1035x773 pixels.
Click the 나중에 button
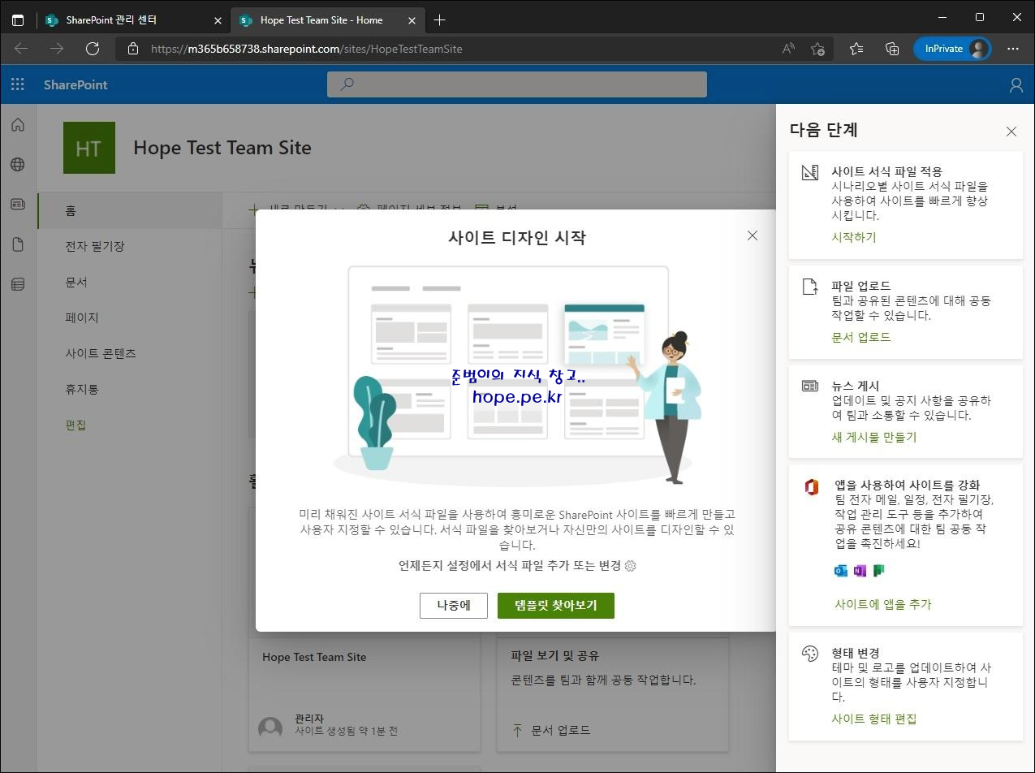pos(454,605)
